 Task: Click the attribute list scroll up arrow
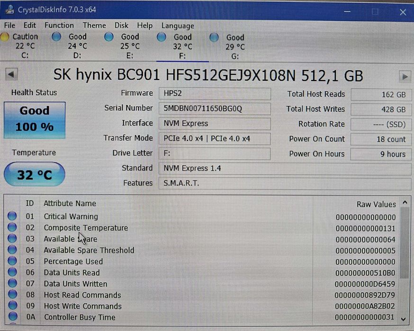tap(405, 203)
